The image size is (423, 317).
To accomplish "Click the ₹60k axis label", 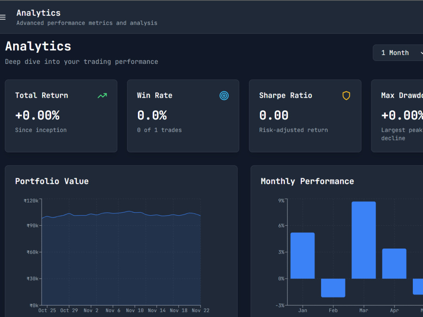I will click(33, 252).
